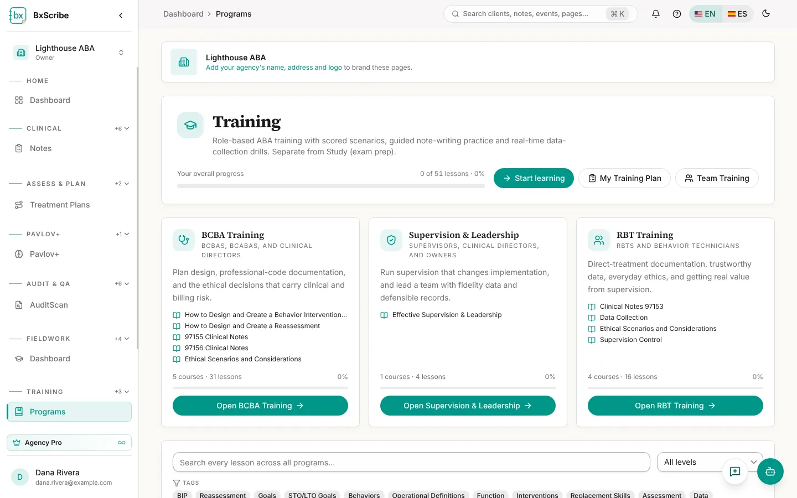Expand the Audit & QA section +6
797x498 pixels.
(122, 284)
